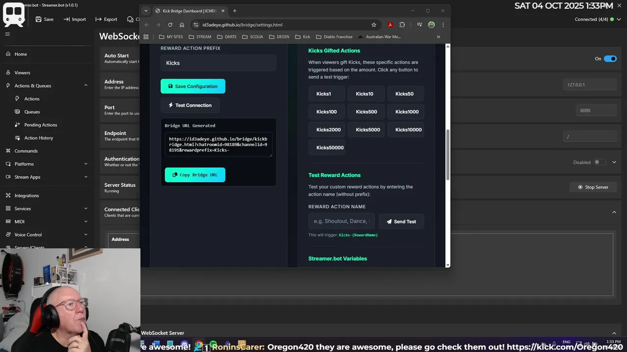Viewport: 627px width, 352px height.
Task: Open Discord from the taskbar
Action: click(x=184, y=345)
